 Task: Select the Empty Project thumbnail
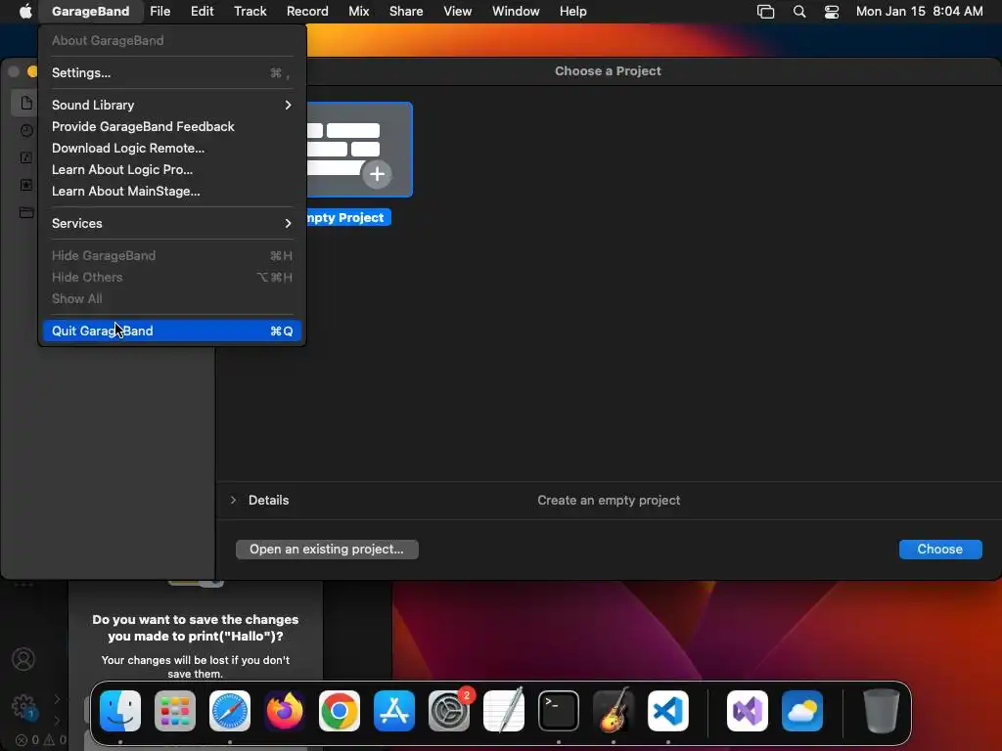pyautogui.click(x=359, y=150)
